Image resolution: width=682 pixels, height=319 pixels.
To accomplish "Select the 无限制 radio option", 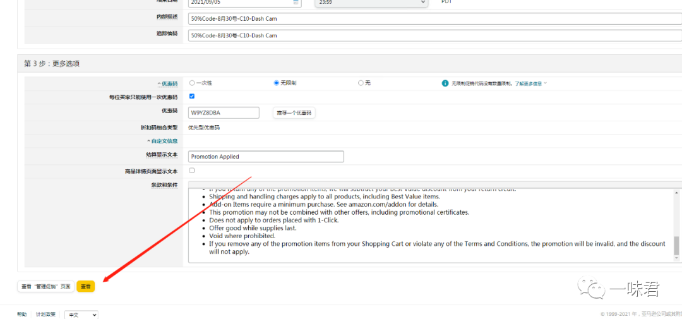I will 276,83.
